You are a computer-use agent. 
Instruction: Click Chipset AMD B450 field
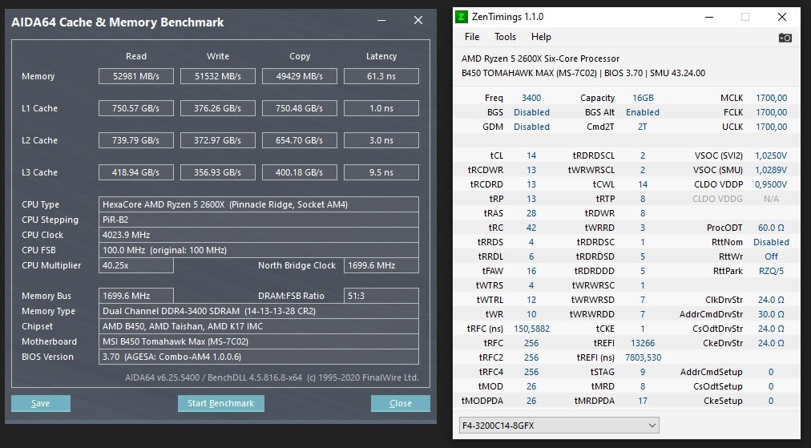click(x=259, y=326)
